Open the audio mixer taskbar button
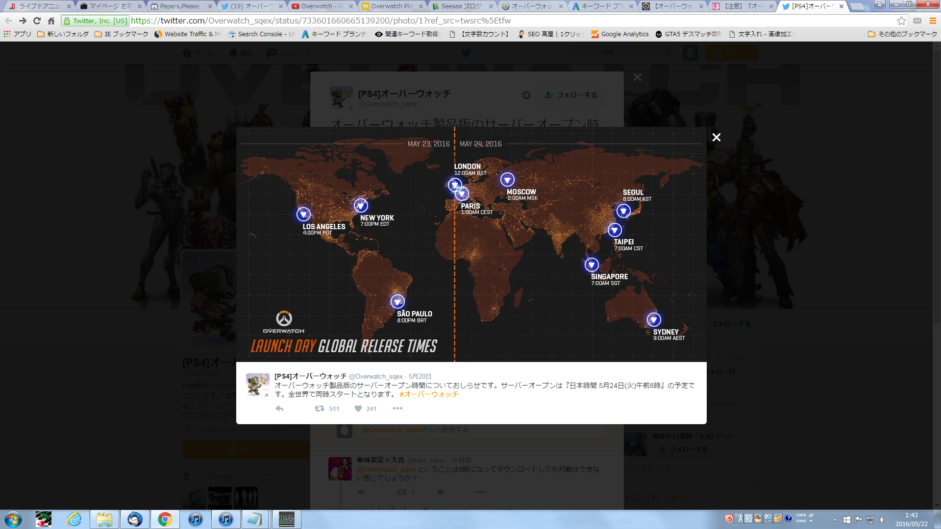This screenshot has height=529, width=941. pos(286,519)
